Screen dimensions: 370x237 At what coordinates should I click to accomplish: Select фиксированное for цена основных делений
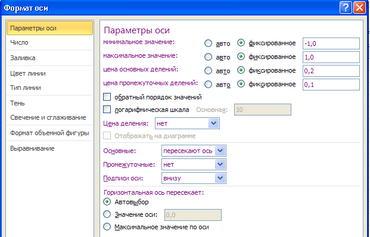[241, 70]
